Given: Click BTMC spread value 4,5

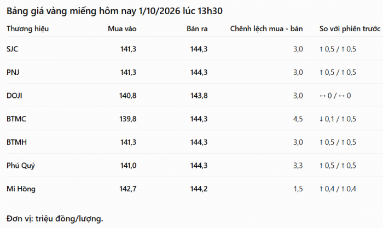Looking at the screenshot, I should click(x=298, y=119).
